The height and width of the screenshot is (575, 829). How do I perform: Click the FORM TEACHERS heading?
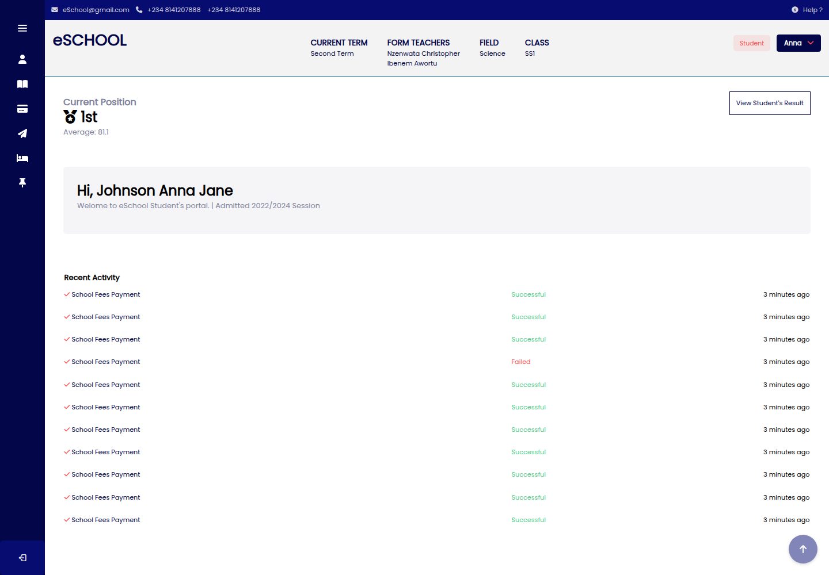(x=419, y=43)
